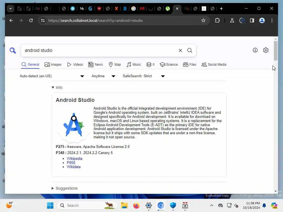The height and width of the screenshot is (212, 283).
Task: Close the active tab
Action: (177, 9)
